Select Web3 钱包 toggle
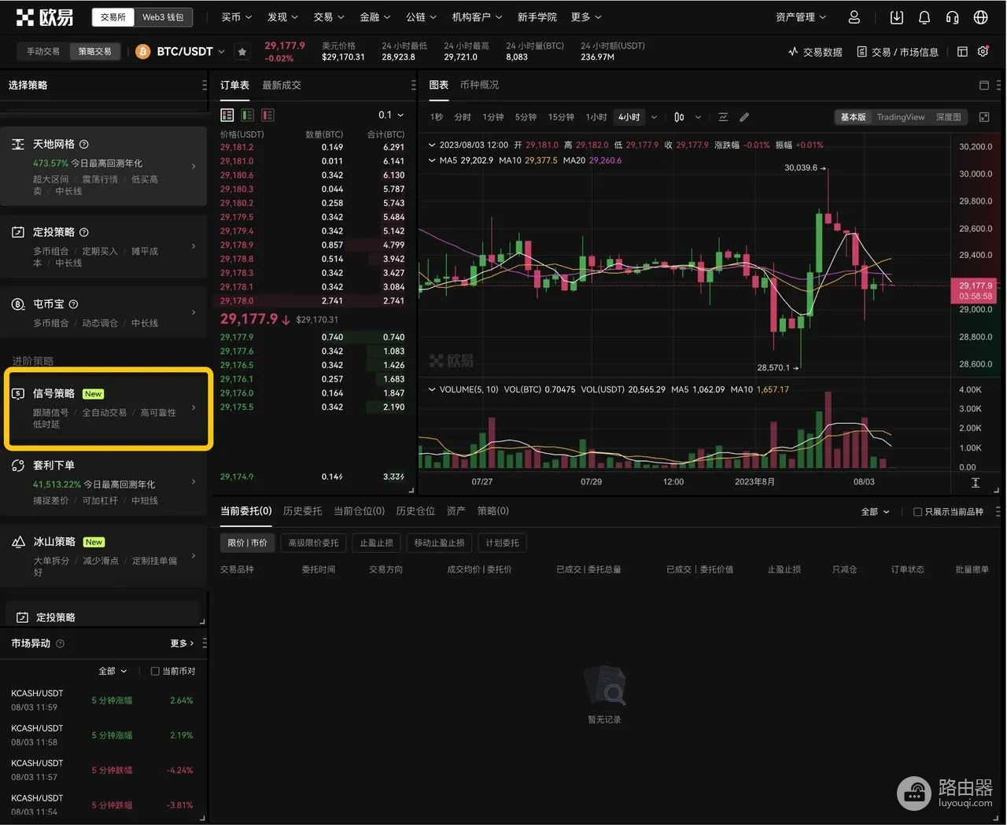 tap(163, 17)
